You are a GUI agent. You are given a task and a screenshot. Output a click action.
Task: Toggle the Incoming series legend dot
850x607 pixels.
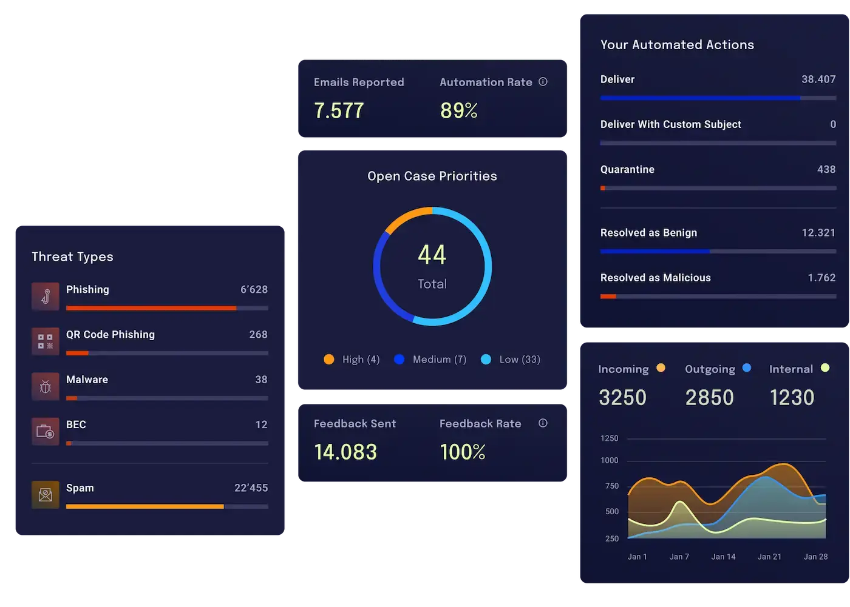(x=661, y=368)
